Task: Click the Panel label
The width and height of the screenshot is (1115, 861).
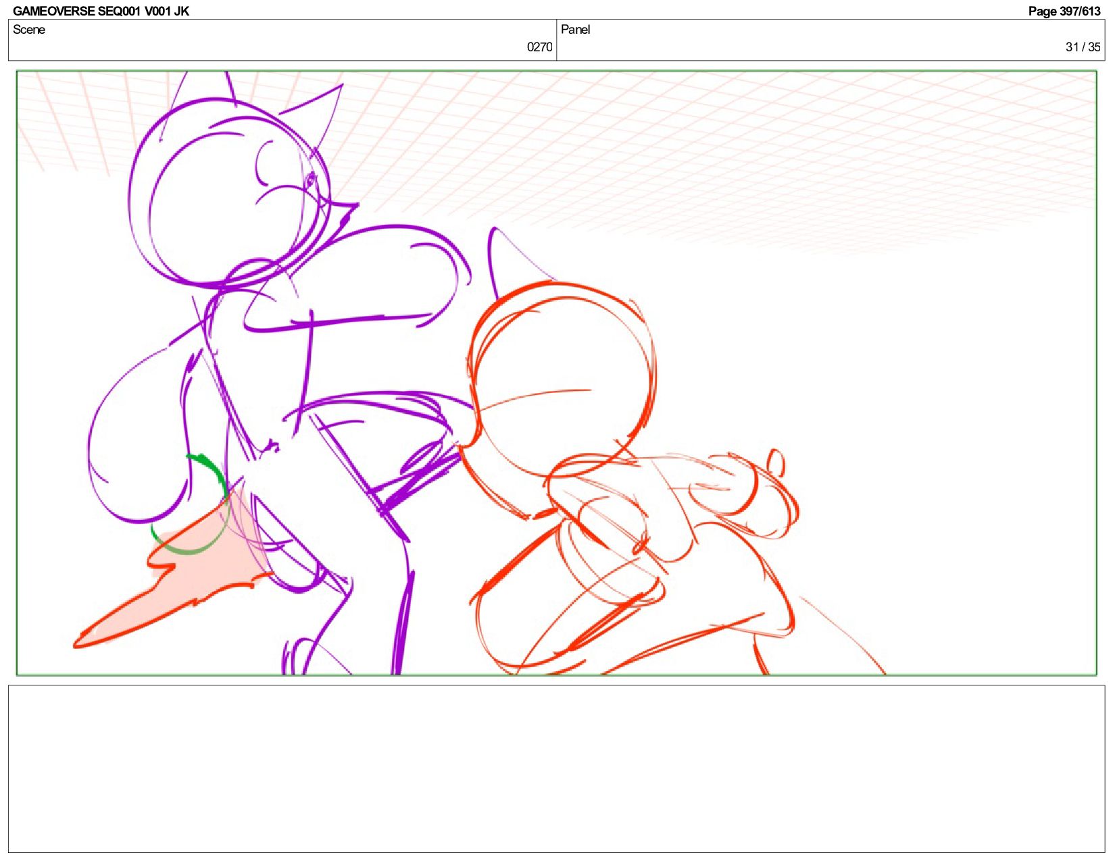Action: coord(576,30)
